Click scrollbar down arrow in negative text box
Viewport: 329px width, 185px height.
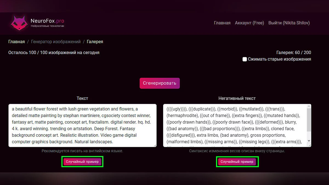(x=309, y=141)
